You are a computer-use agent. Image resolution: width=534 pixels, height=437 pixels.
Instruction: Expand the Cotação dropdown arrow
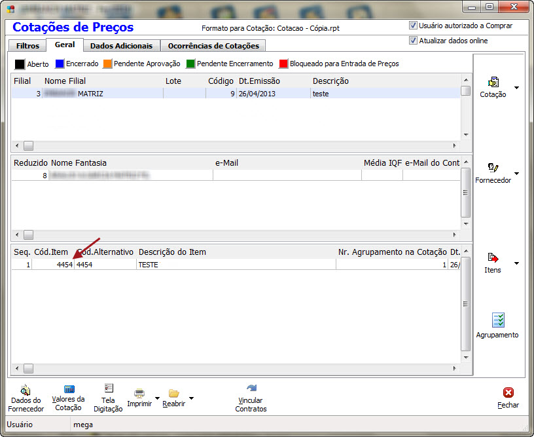tap(517, 88)
